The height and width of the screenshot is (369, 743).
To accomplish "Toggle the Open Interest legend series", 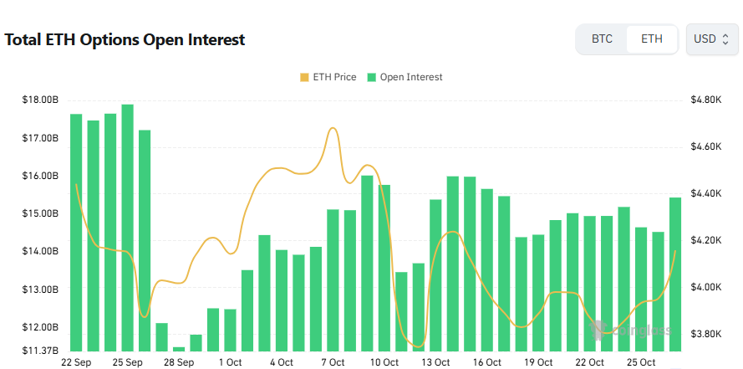I will 411,77.
